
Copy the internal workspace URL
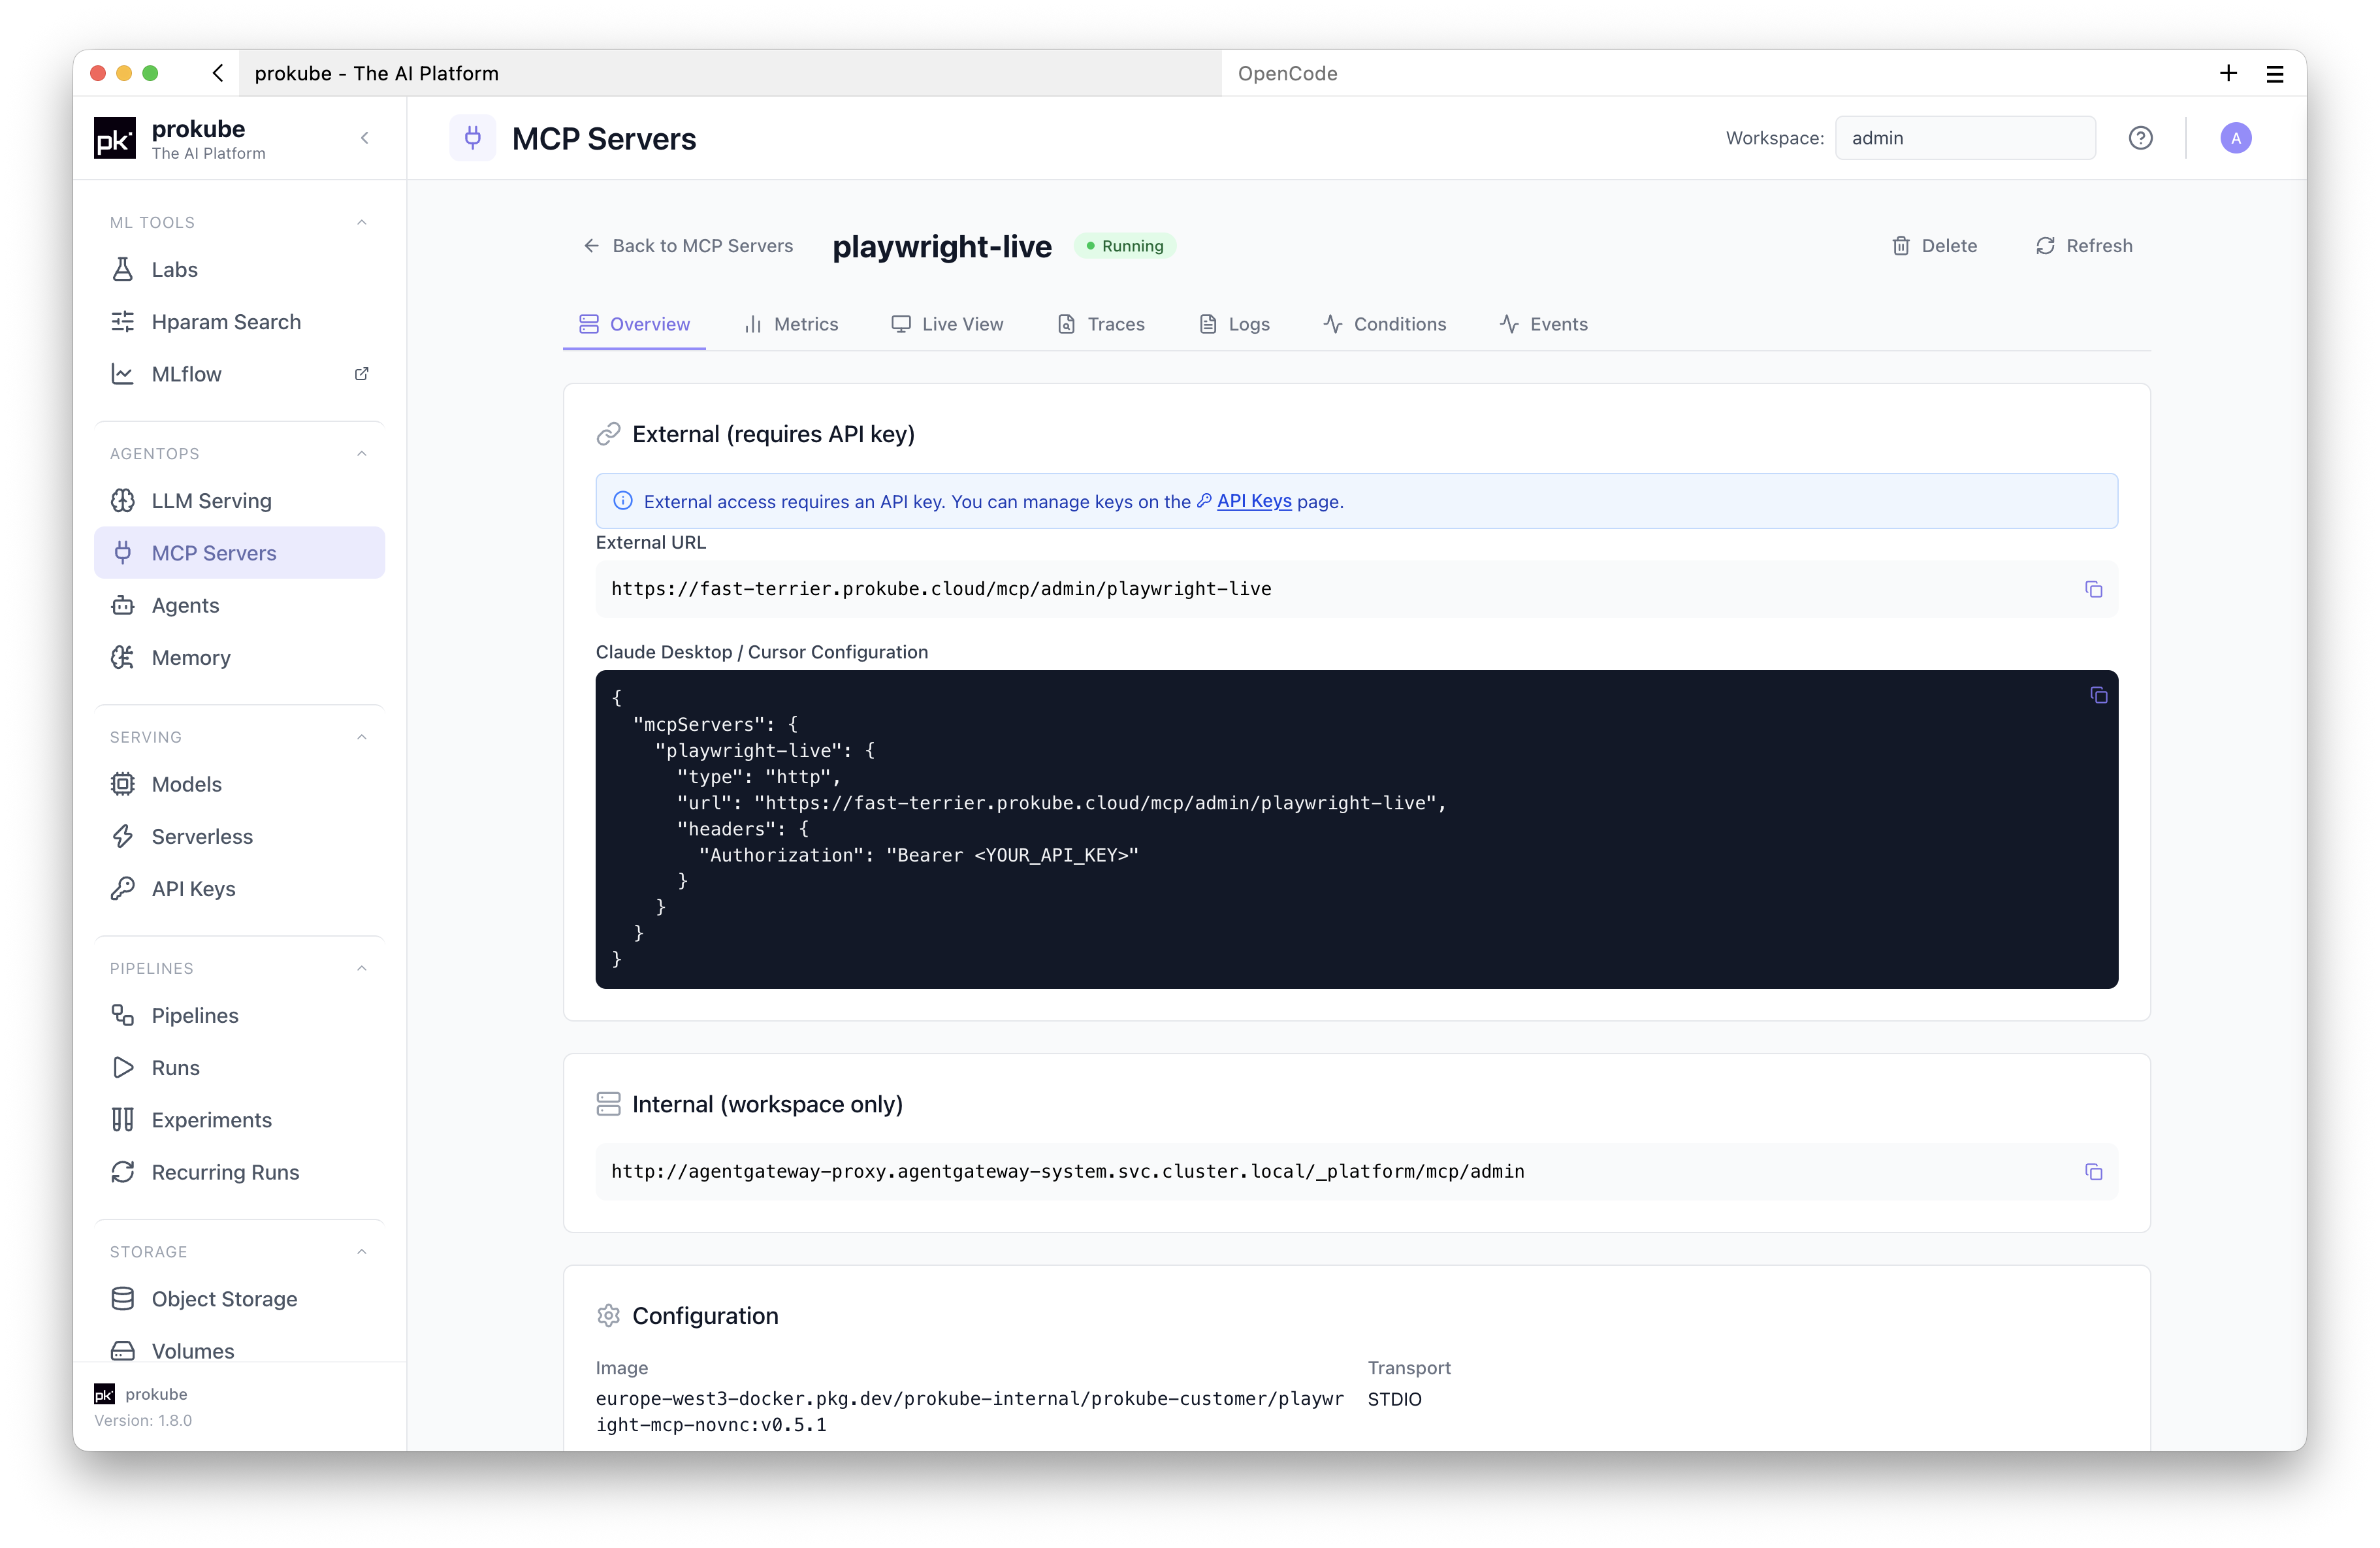pos(2093,1171)
